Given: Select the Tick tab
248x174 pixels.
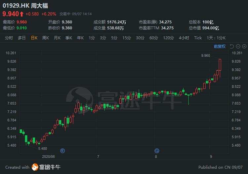Looking at the screenshot, I should pos(198,38).
